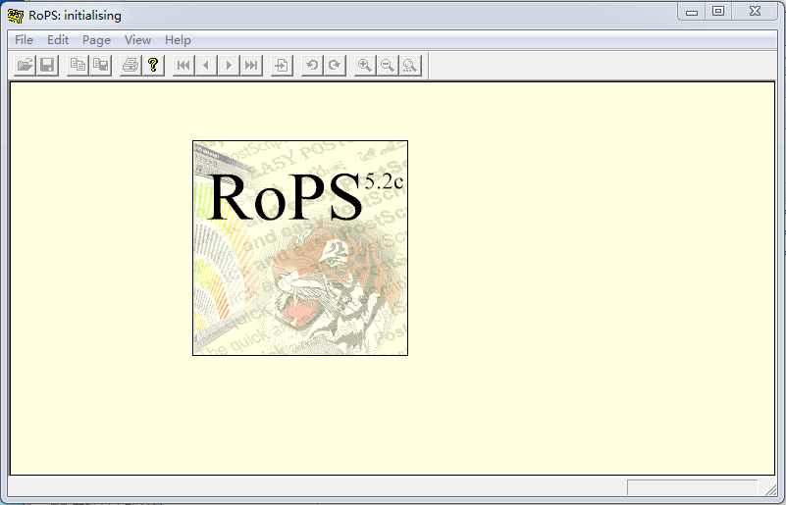
Task: Go to the previous page arrow
Action: click(206, 65)
